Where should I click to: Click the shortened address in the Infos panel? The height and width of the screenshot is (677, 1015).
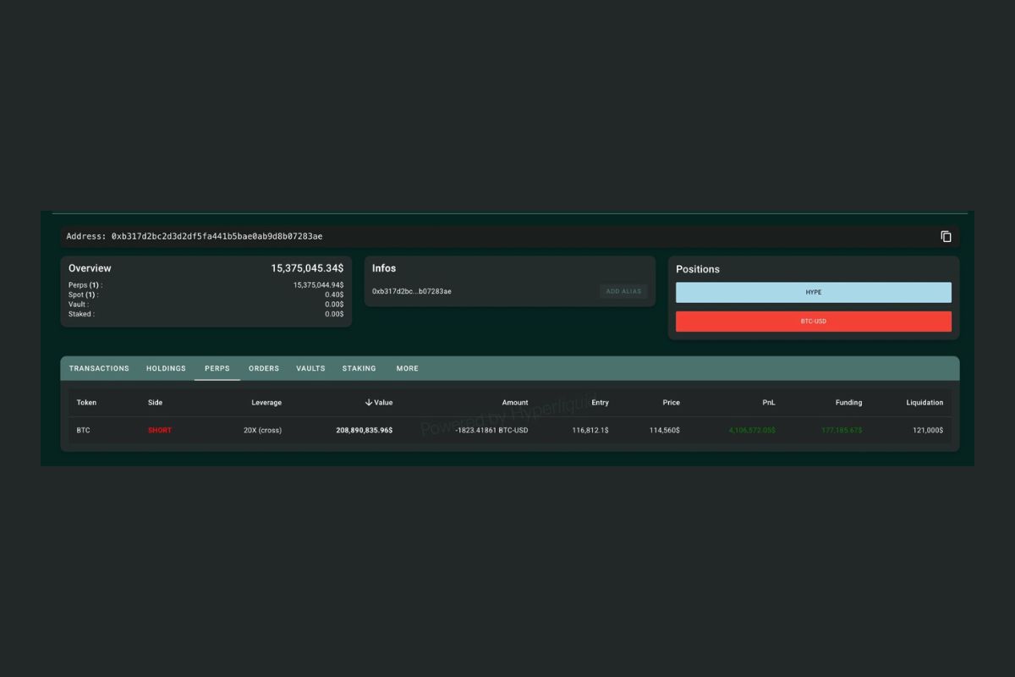click(412, 292)
